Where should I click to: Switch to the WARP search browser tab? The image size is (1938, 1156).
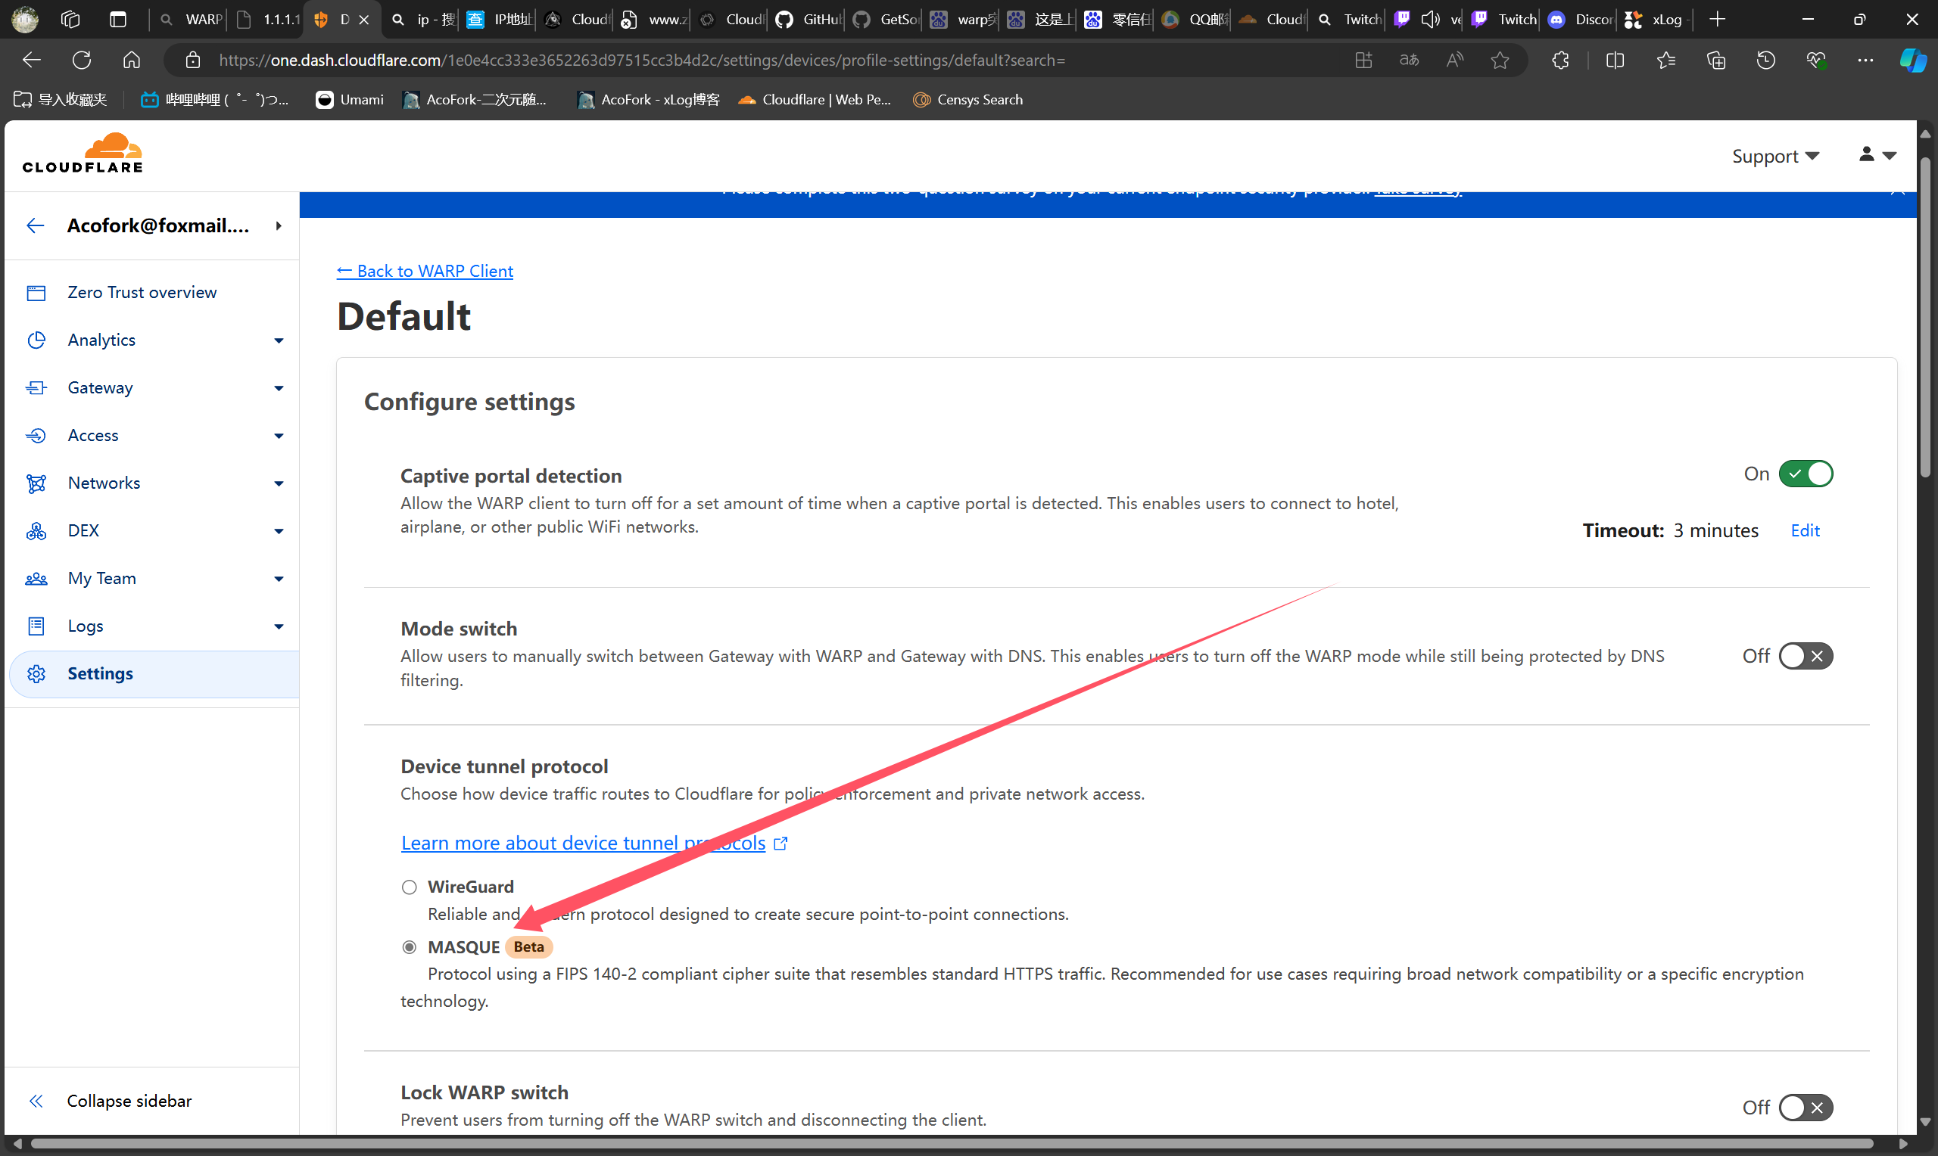pos(189,20)
